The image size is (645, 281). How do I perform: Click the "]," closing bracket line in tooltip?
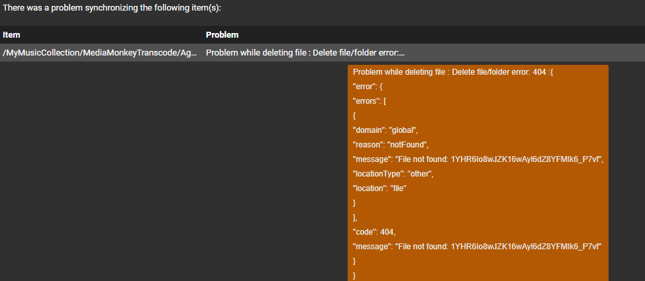coord(356,217)
